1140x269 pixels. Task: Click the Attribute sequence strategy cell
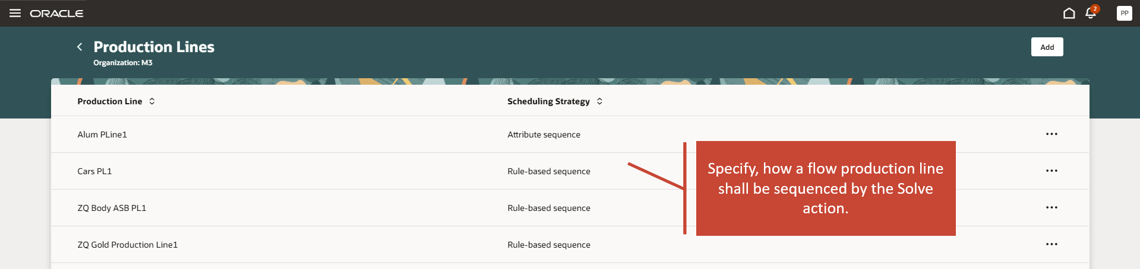[x=544, y=134]
